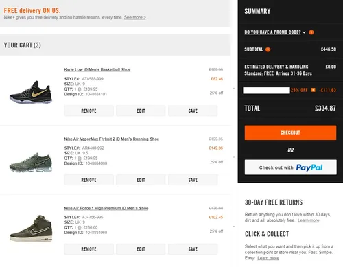Remove the applied 25% off promo

click(x=314, y=90)
